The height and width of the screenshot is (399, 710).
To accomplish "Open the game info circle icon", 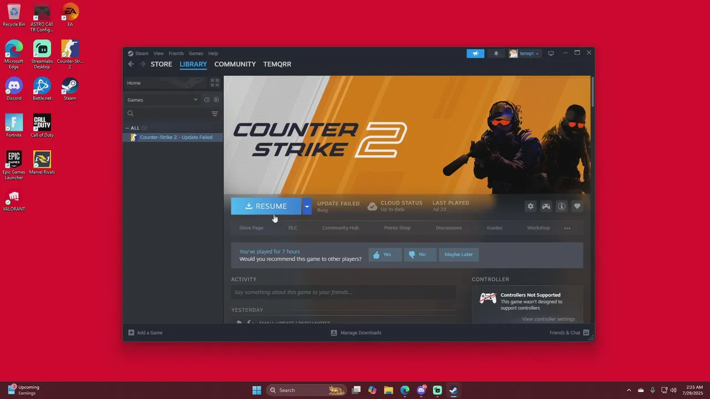I will (x=562, y=206).
